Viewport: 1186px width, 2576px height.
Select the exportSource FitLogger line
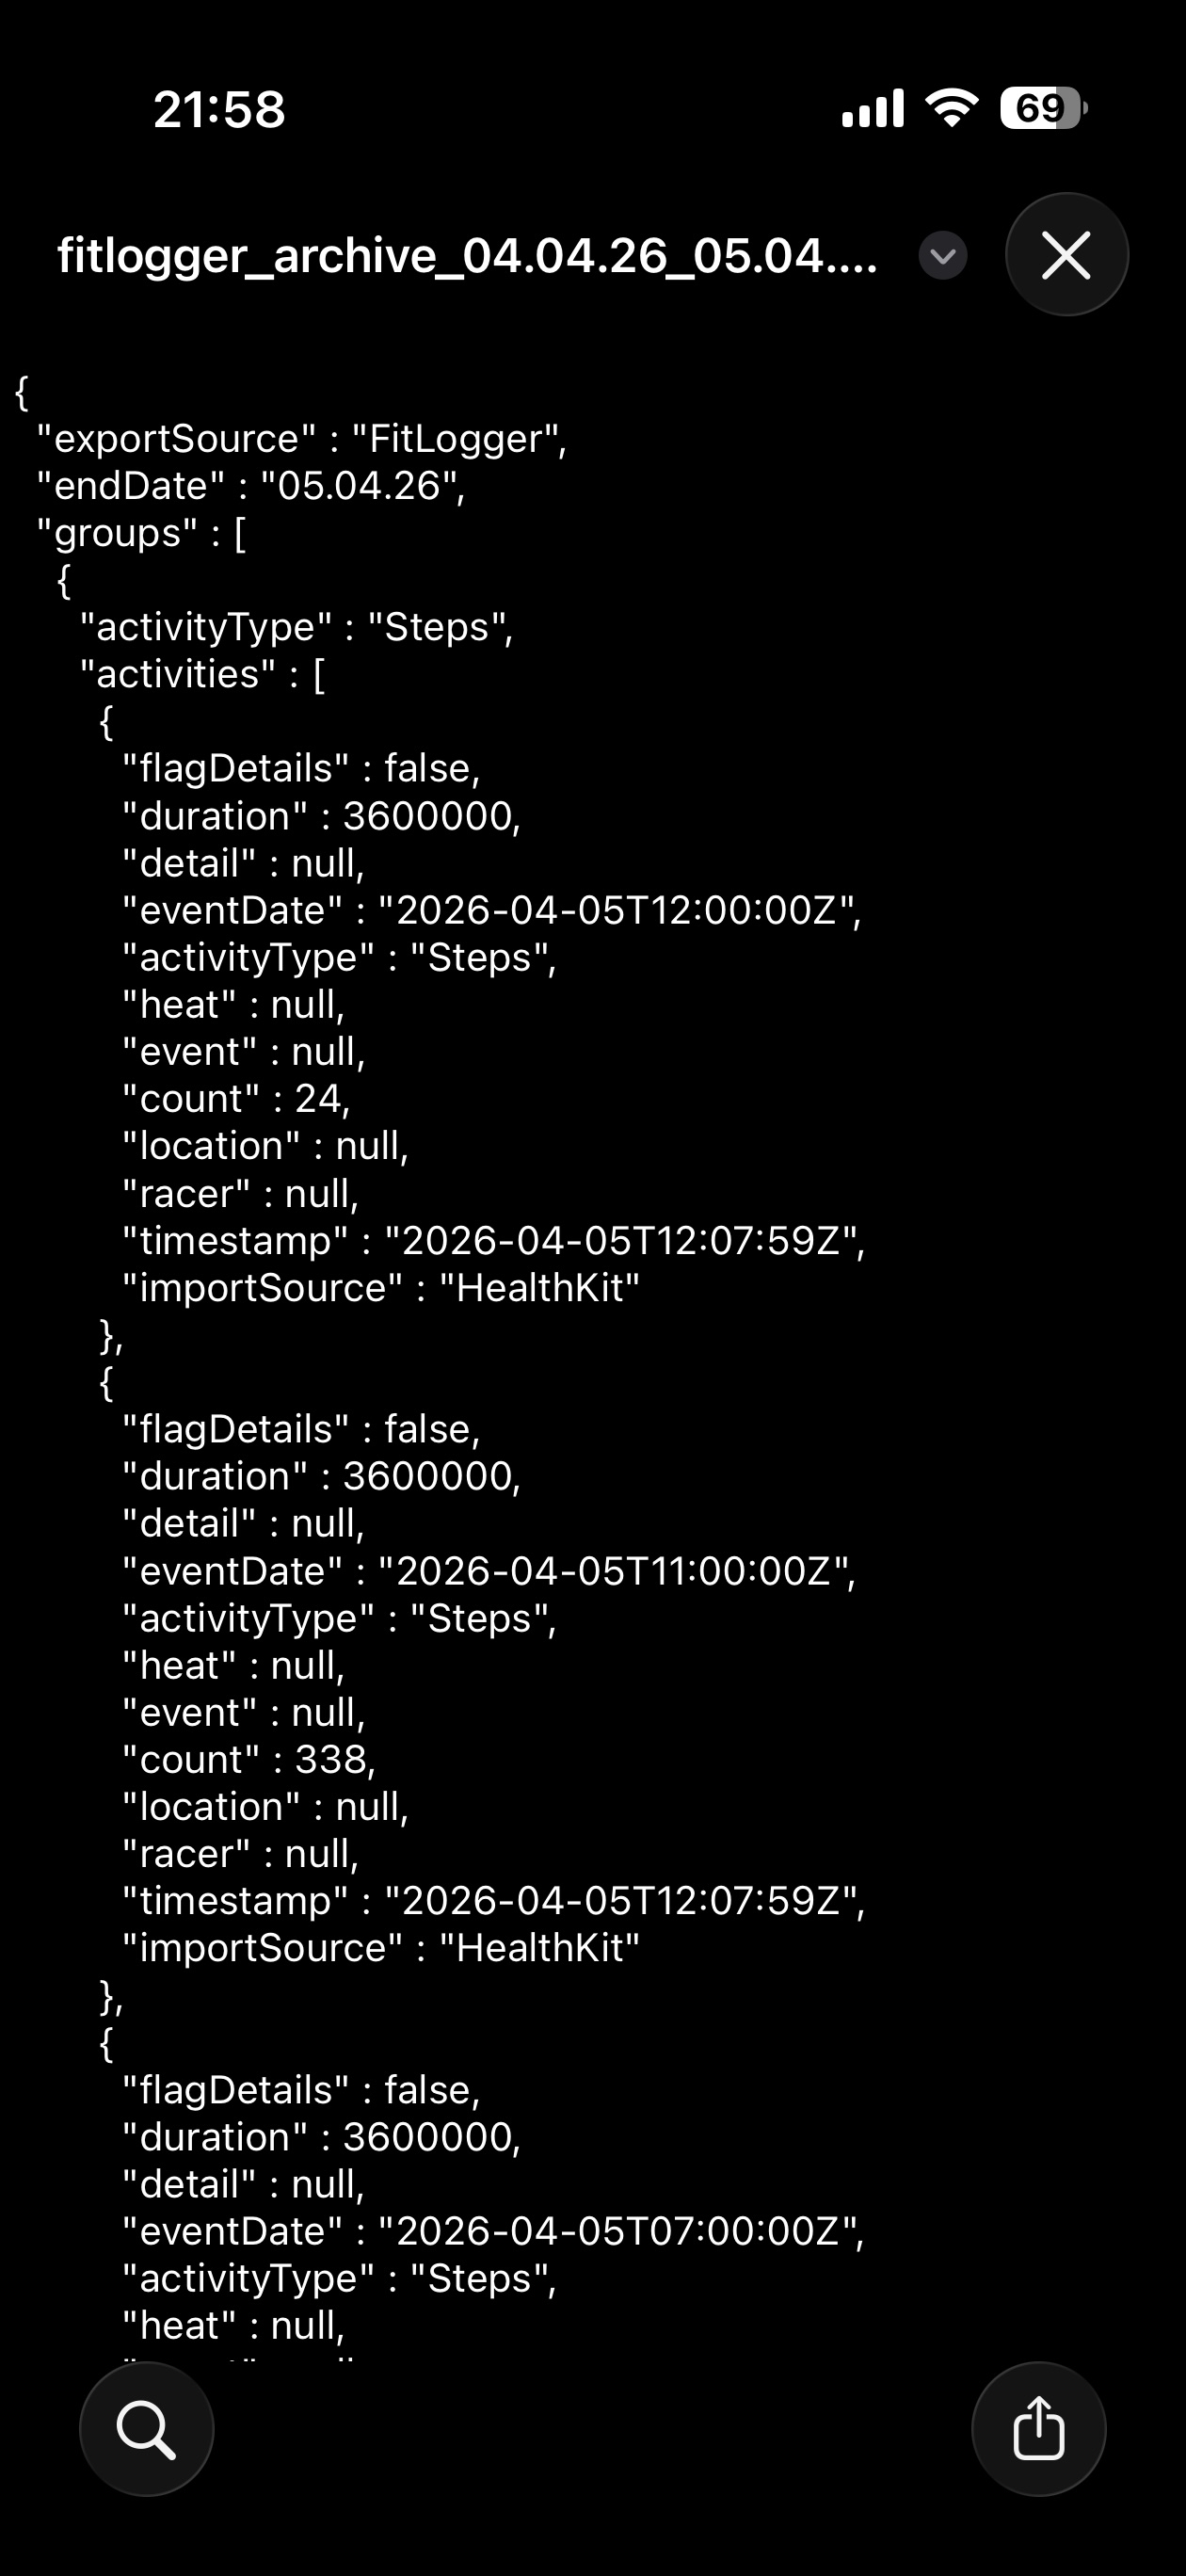pyautogui.click(x=300, y=437)
